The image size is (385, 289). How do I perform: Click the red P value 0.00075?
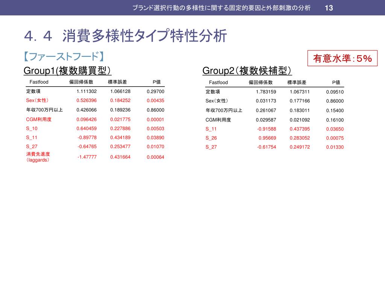(335, 138)
